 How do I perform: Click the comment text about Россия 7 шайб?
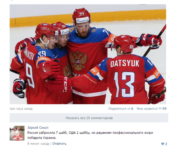(90, 135)
